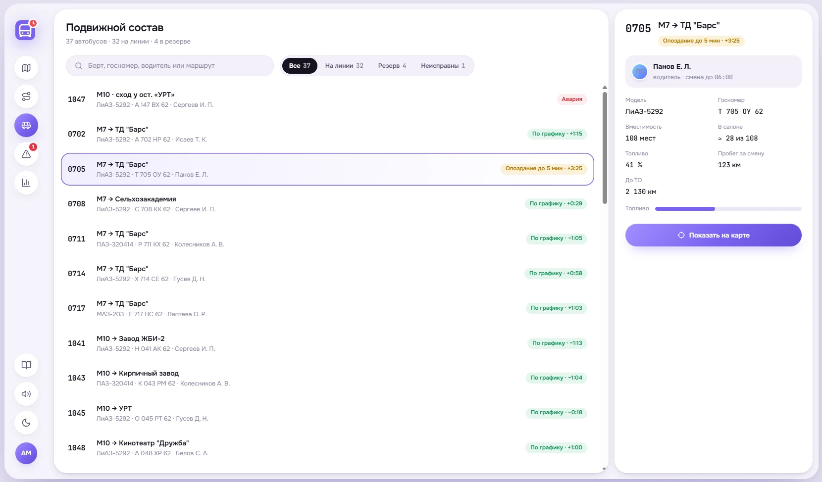The height and width of the screenshot is (482, 822).
Task: Click the list vertical scrollbar thumb
Action: coord(605,147)
